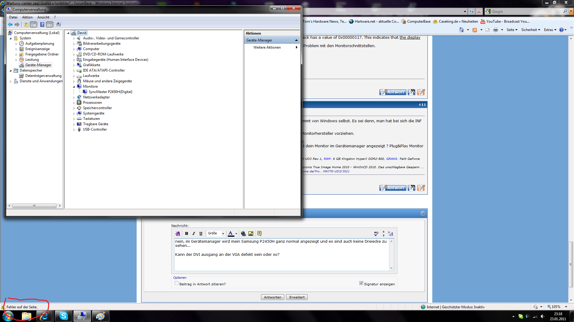Image resolution: width=574 pixels, height=322 pixels.
Task: Open Skype from the Windows taskbar
Action: [x=64, y=316]
